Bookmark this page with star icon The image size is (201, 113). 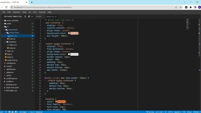tap(181, 7)
